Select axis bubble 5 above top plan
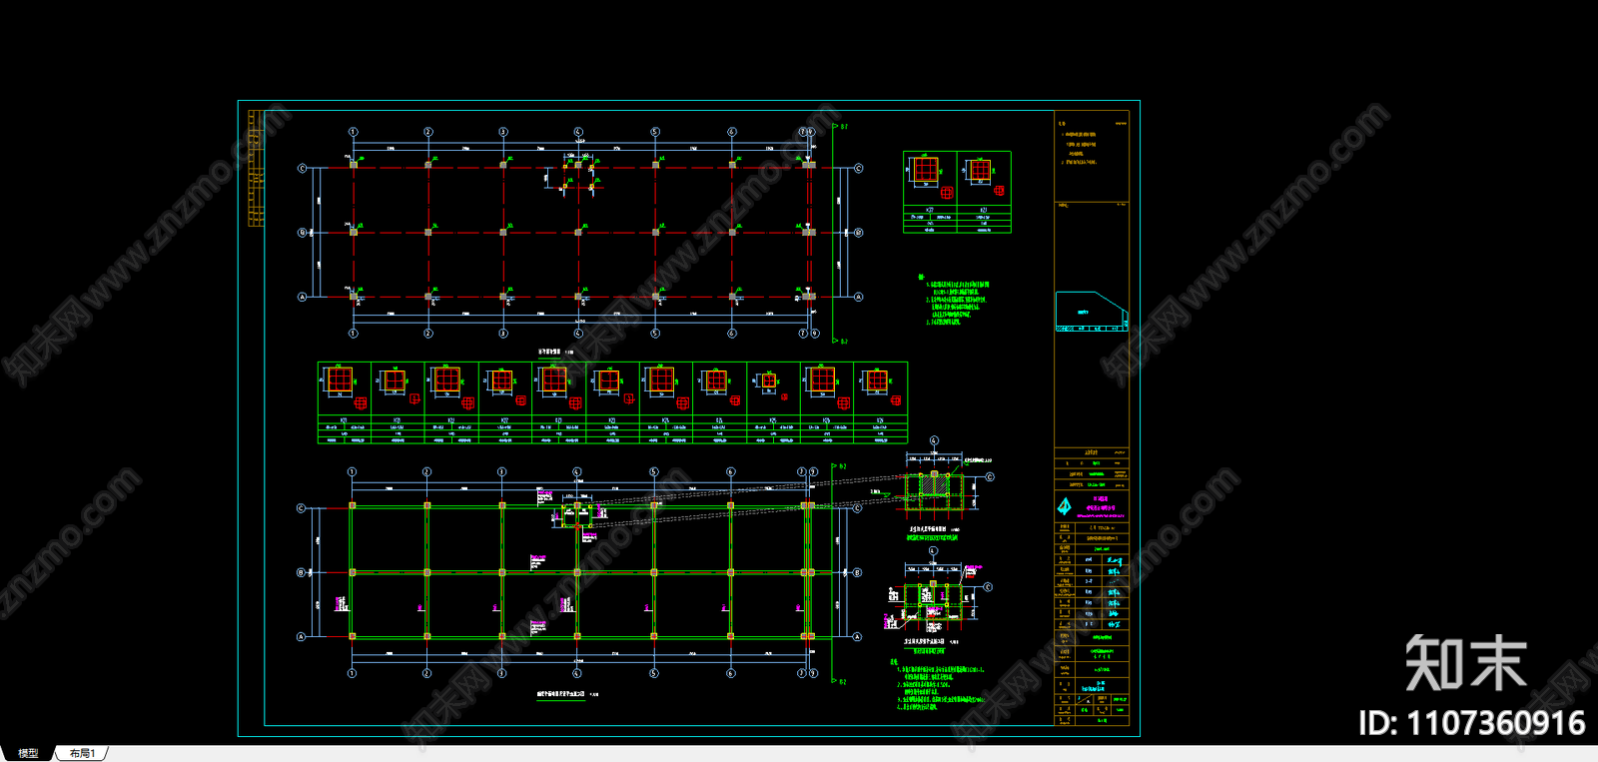This screenshot has height=762, width=1598. click(655, 132)
